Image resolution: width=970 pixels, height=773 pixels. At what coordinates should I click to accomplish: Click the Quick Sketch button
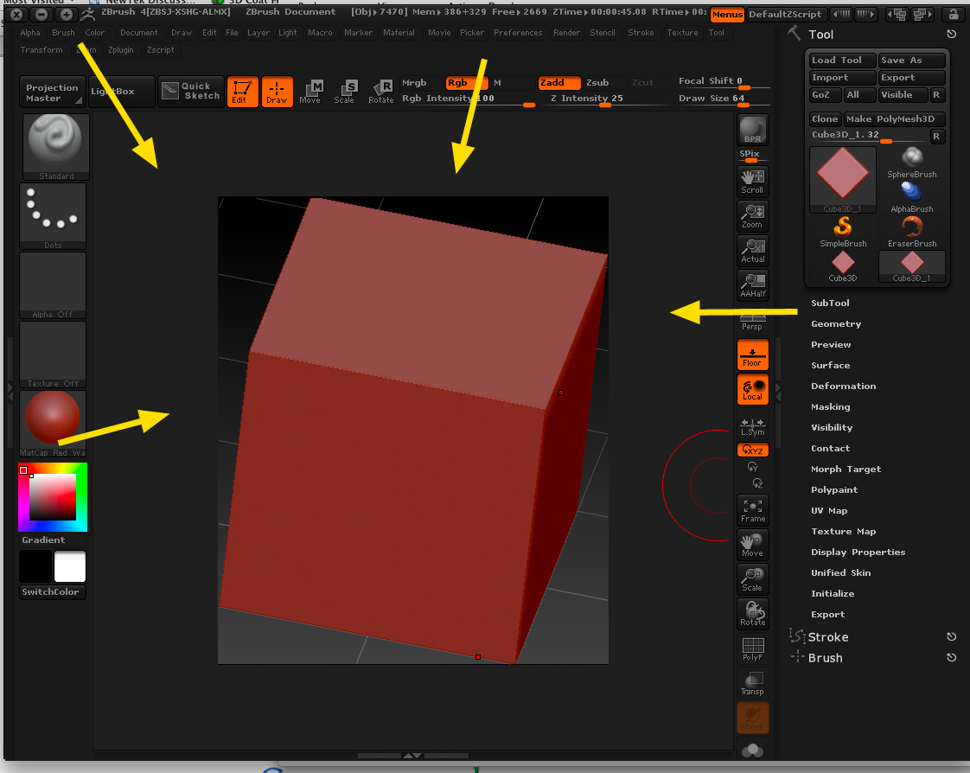[x=191, y=92]
